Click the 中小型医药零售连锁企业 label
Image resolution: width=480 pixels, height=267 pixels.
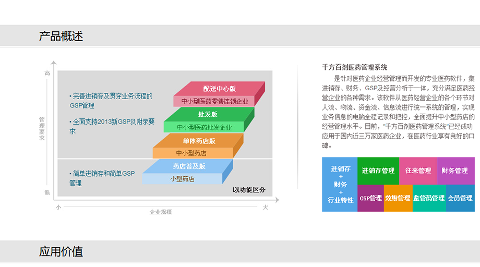point(214,101)
